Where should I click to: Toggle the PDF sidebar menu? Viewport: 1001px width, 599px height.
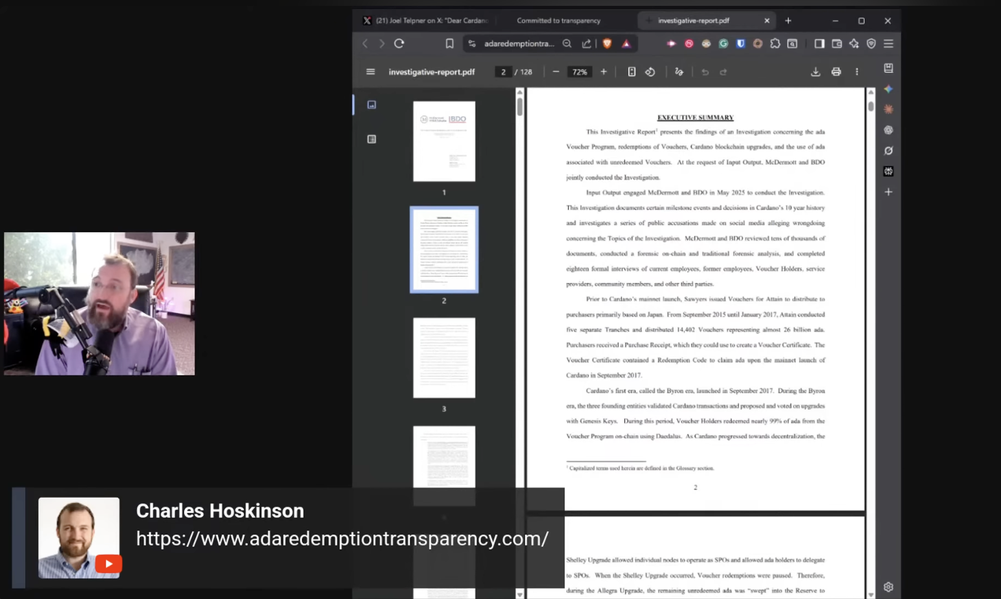(370, 72)
